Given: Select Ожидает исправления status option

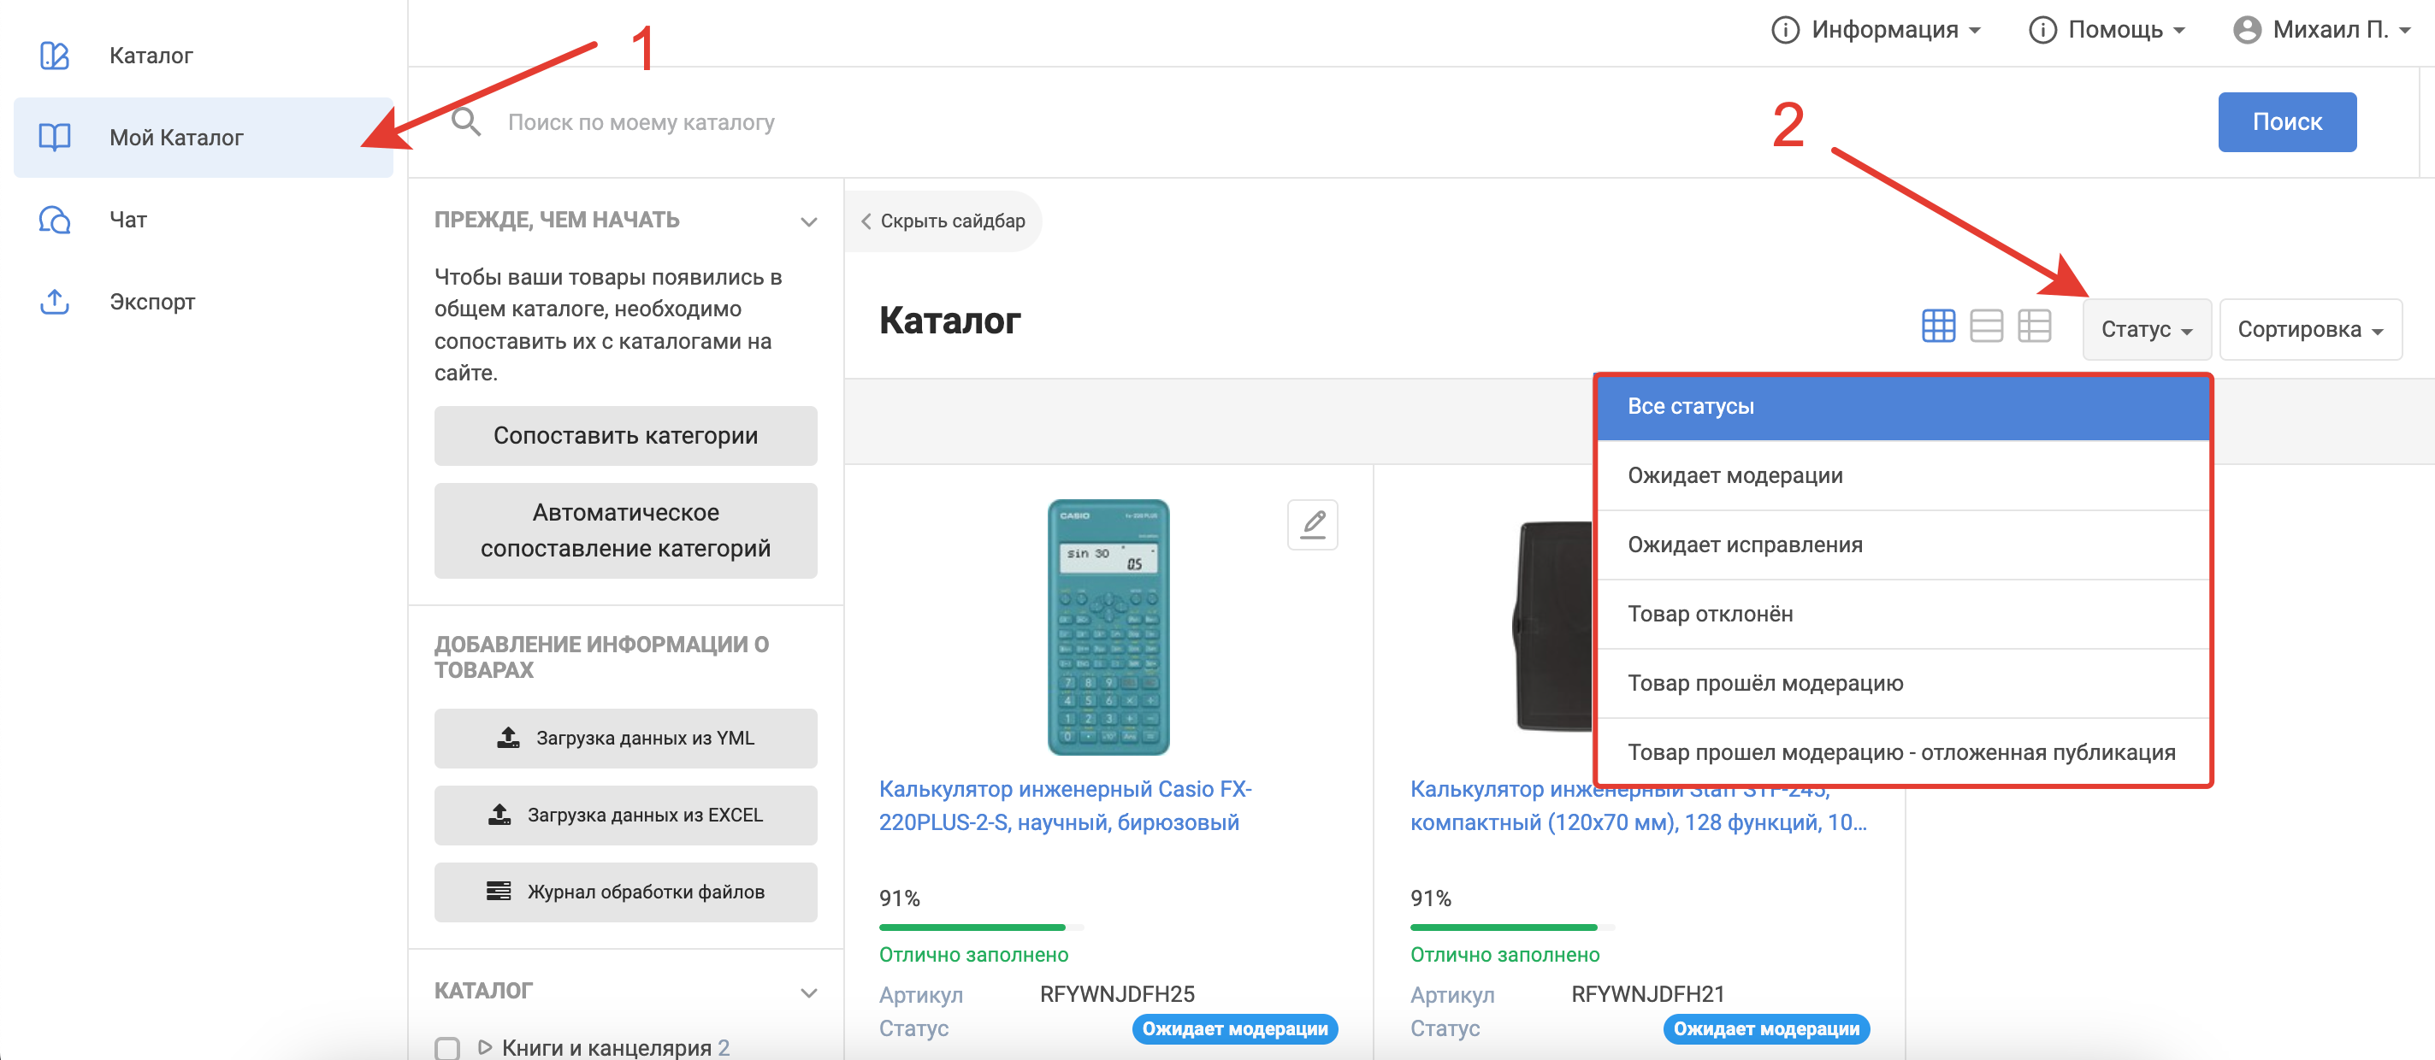Looking at the screenshot, I should [1745, 545].
